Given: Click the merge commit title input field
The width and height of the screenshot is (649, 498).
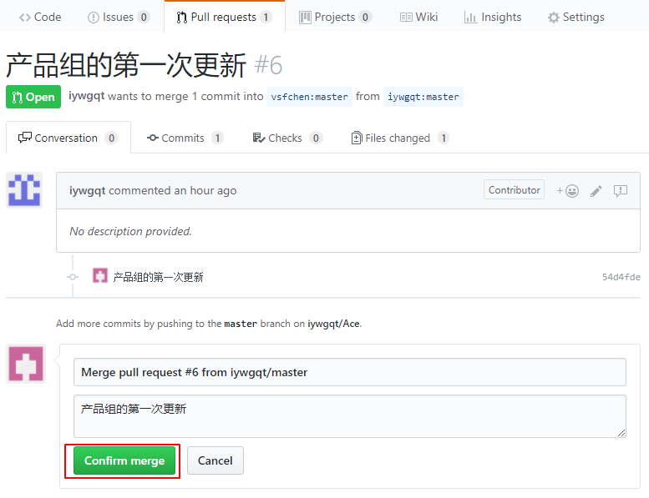Looking at the screenshot, I should (x=349, y=372).
